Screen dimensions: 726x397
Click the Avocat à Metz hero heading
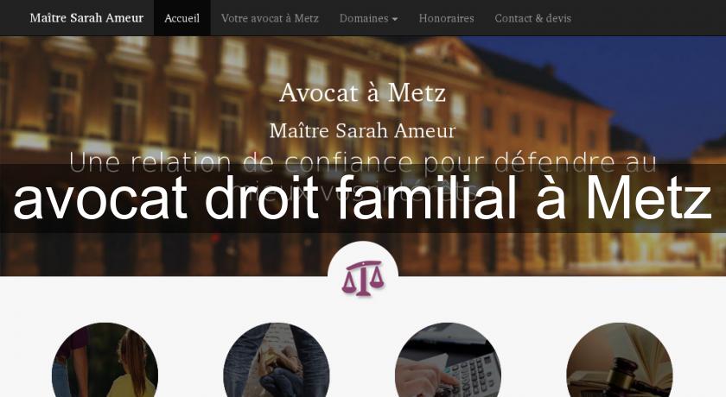pyautogui.click(x=362, y=92)
